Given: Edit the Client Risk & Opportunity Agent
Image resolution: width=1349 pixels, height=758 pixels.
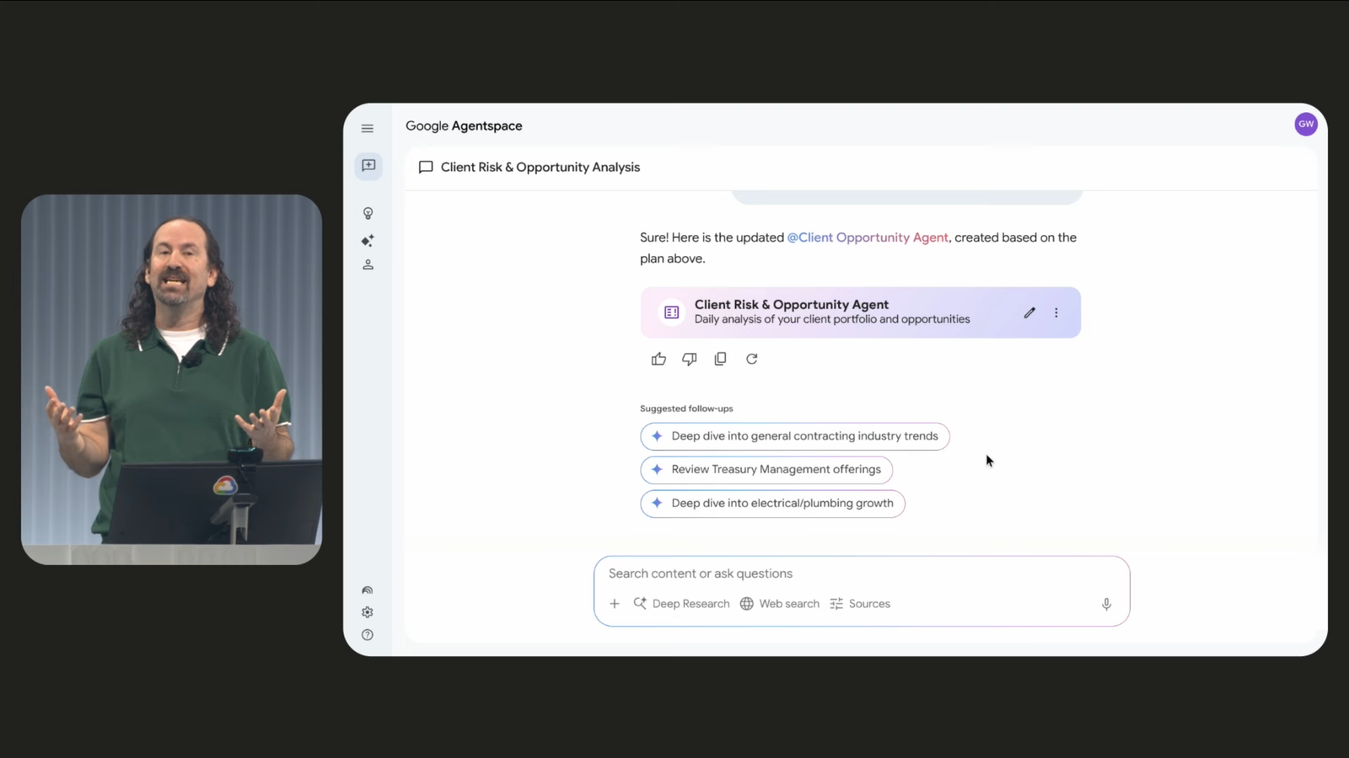Looking at the screenshot, I should point(1029,313).
